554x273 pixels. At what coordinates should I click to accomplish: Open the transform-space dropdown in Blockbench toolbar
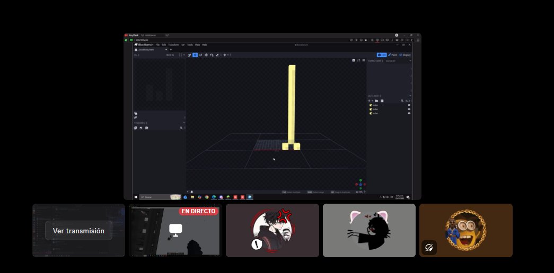pos(228,55)
